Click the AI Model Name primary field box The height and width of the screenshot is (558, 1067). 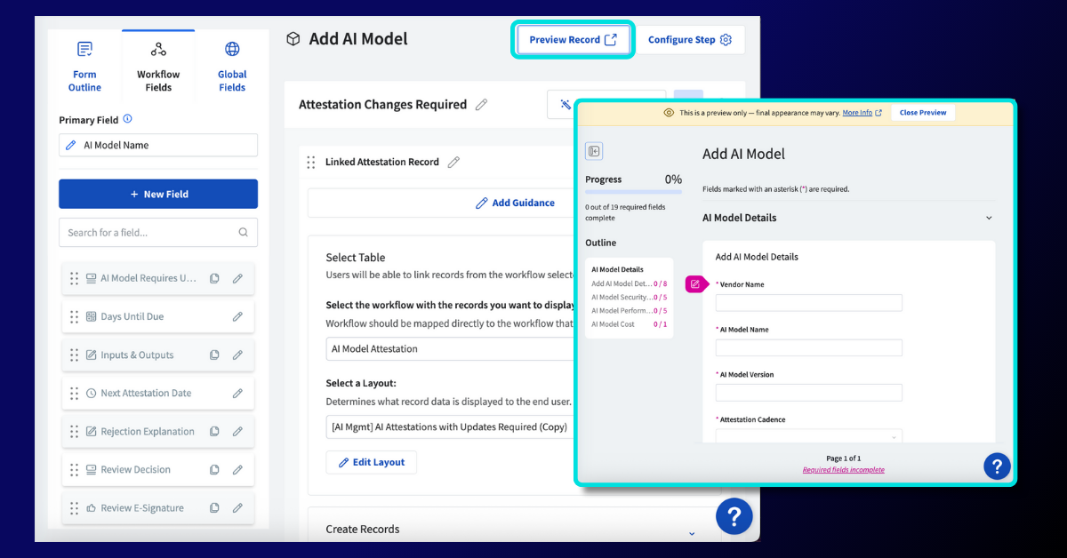pos(158,145)
